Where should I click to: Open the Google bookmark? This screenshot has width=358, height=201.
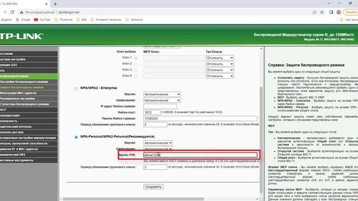(23, 20)
